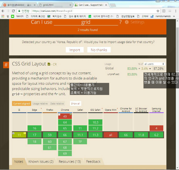
Task: Click the Firefox 61 cell
Action: (x=50, y=147)
